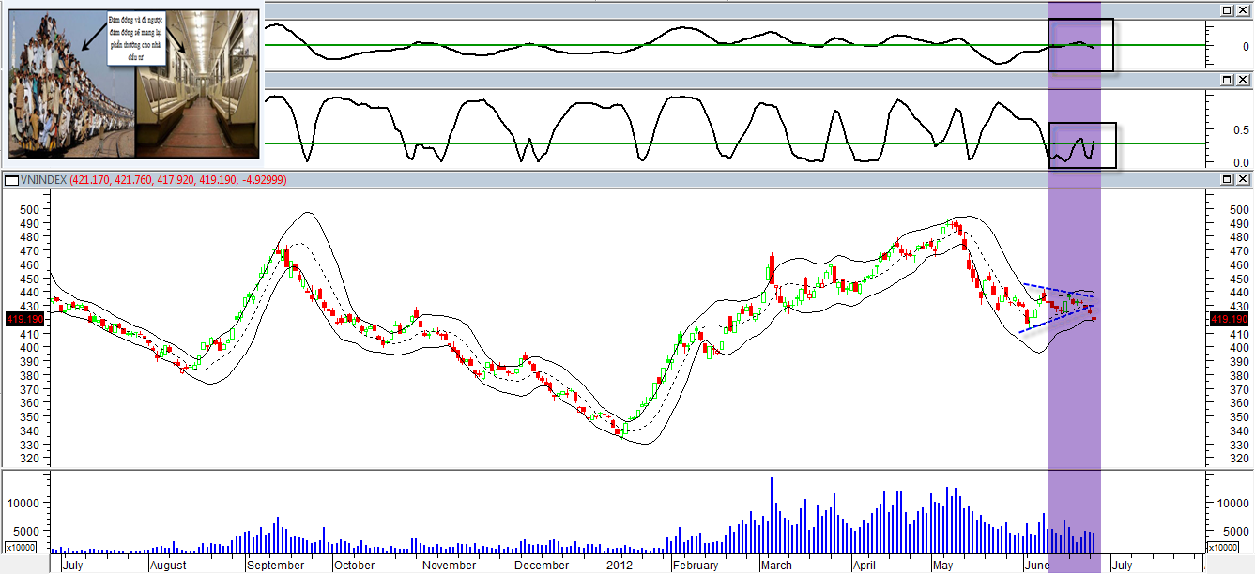Screen dimensions: 1255x574
Task: Click the 2012 label on date axis
Action: coord(620,566)
